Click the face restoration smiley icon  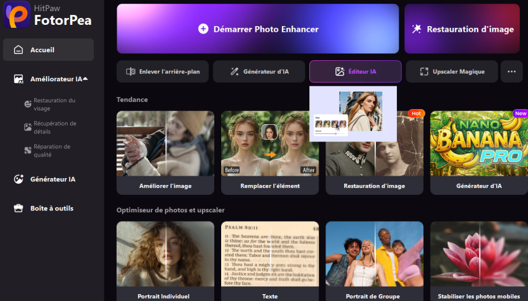[28, 104]
